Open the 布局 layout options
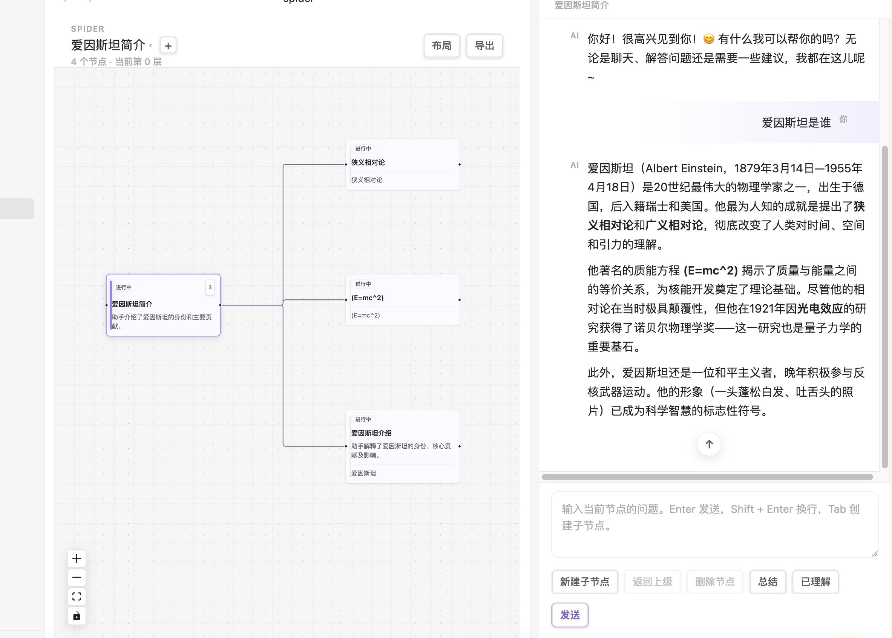Viewport: 892px width, 638px height. point(441,46)
